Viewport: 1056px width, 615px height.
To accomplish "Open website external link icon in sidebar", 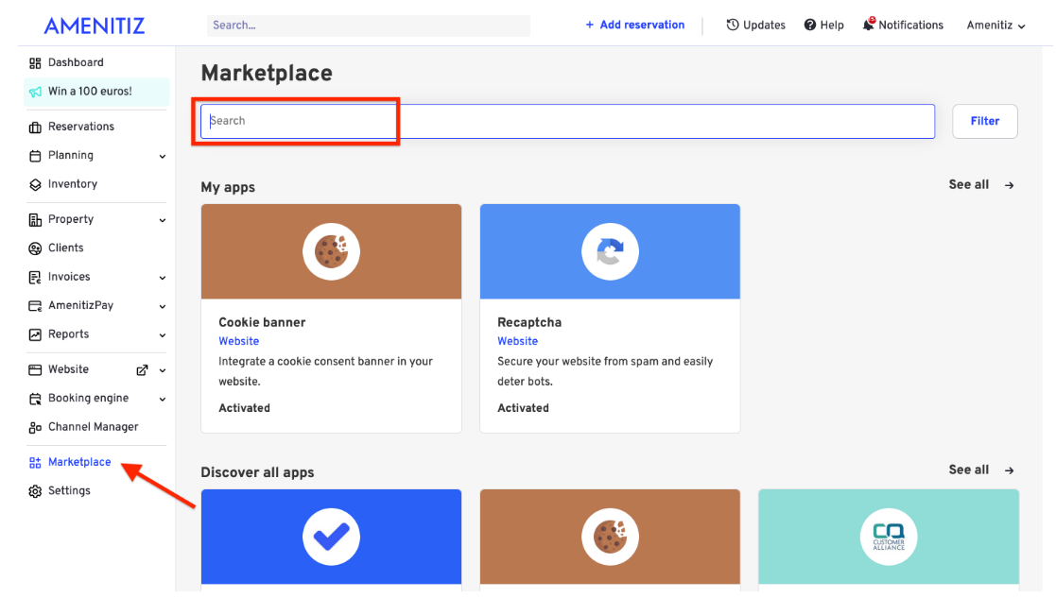I will (143, 370).
